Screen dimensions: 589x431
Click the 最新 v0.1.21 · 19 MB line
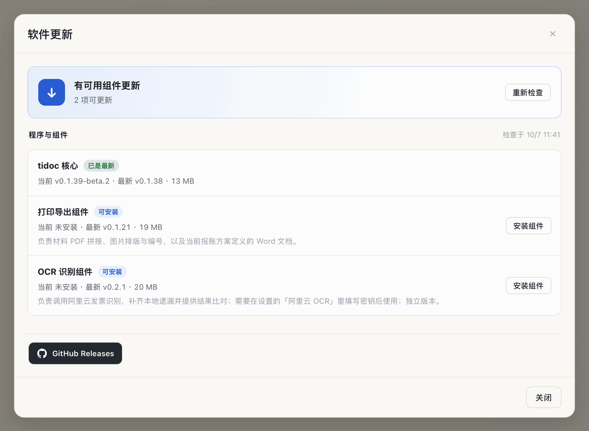click(x=100, y=227)
